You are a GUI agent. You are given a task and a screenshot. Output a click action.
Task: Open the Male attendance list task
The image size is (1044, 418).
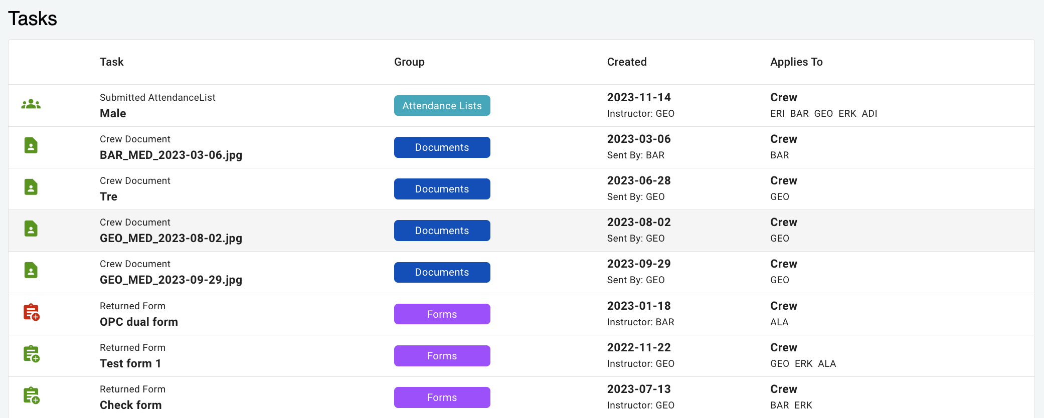coord(113,113)
